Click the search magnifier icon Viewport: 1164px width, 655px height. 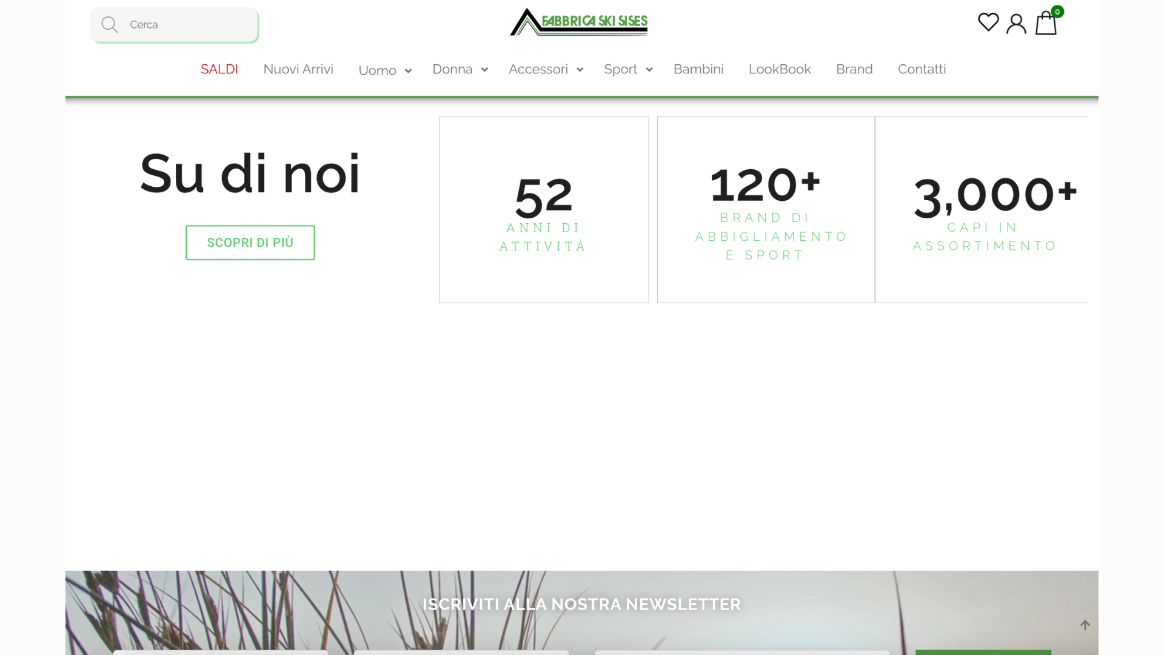[110, 25]
